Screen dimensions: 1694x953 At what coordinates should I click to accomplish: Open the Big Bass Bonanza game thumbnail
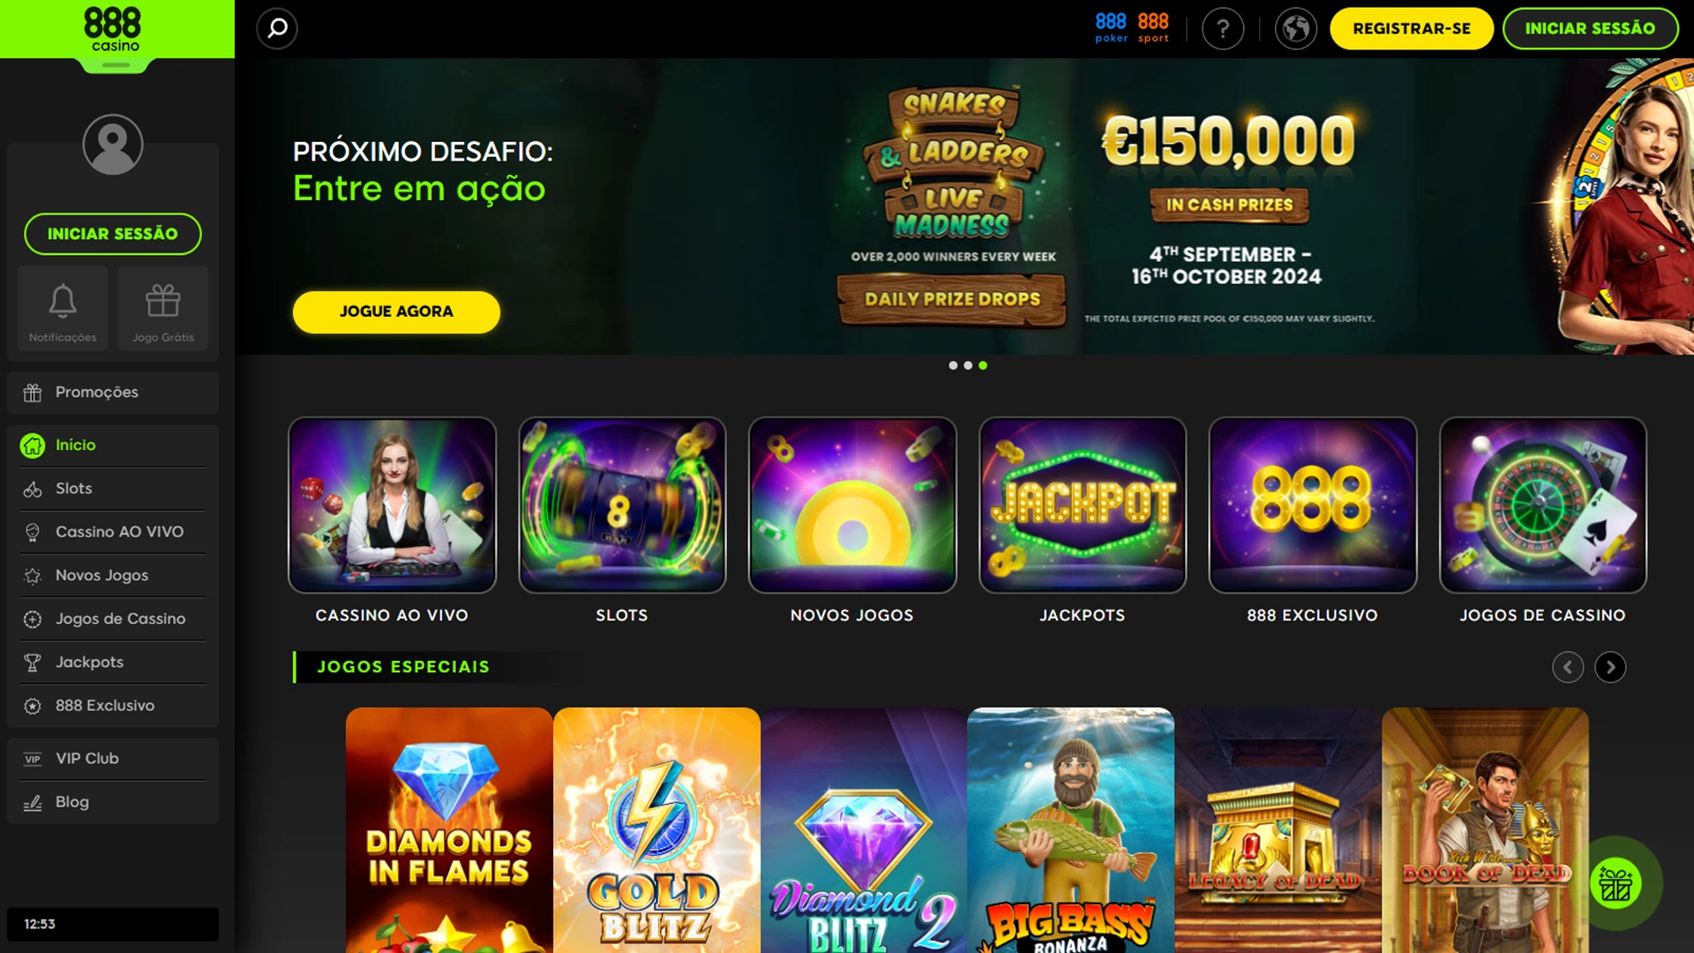(x=1070, y=829)
